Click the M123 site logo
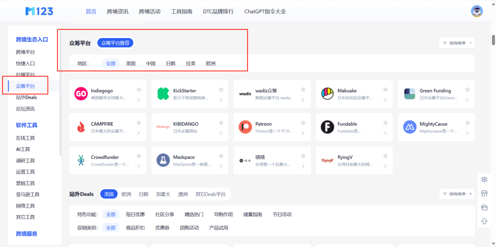Image resolution: width=496 pixels, height=247 pixels. point(39,11)
